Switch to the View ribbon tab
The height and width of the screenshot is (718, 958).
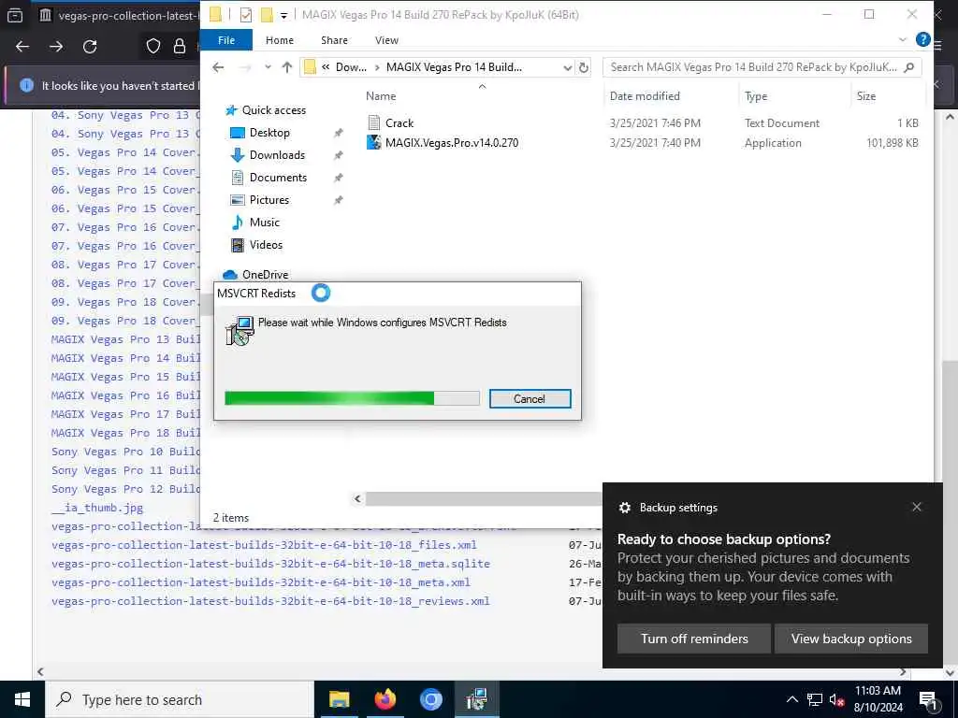(386, 40)
